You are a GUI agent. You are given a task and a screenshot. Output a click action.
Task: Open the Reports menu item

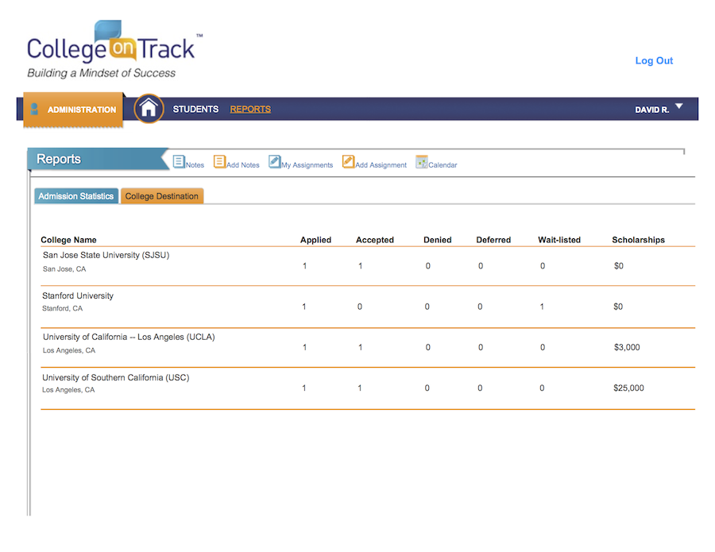[x=250, y=109]
